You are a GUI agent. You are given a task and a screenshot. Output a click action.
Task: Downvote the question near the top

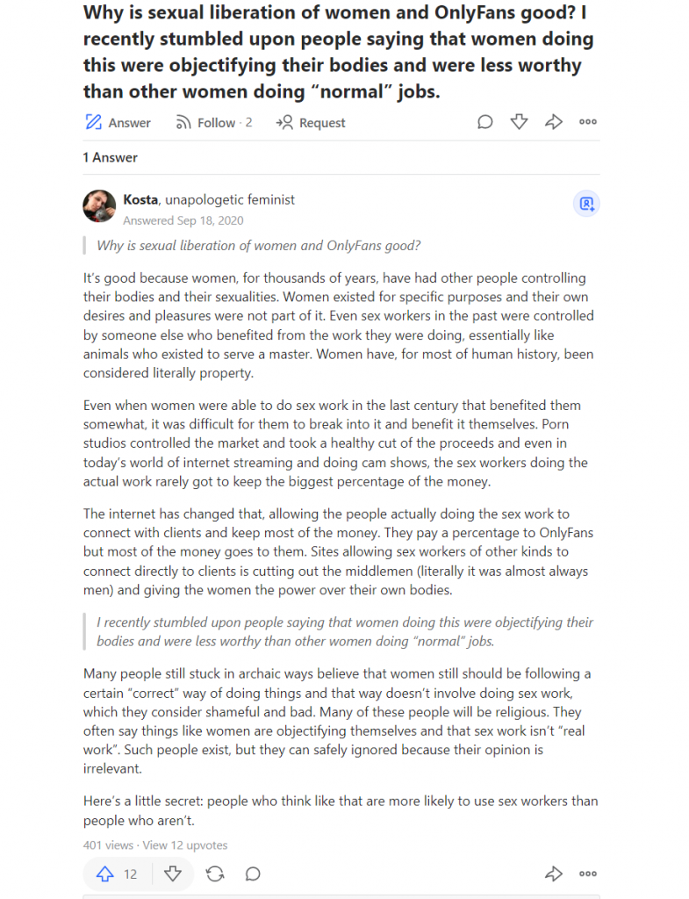pyautogui.click(x=520, y=121)
